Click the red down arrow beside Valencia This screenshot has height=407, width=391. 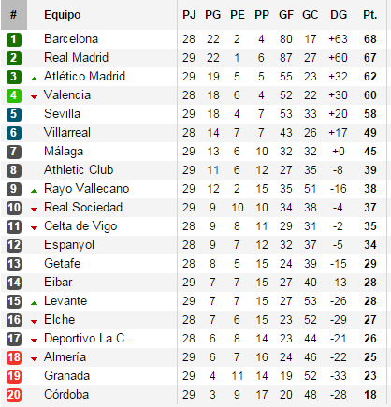coord(35,97)
